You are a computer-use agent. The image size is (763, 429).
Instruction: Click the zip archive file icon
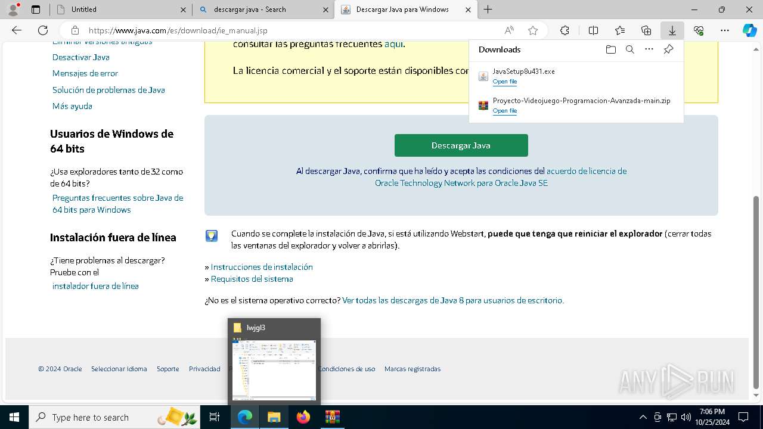(x=483, y=105)
